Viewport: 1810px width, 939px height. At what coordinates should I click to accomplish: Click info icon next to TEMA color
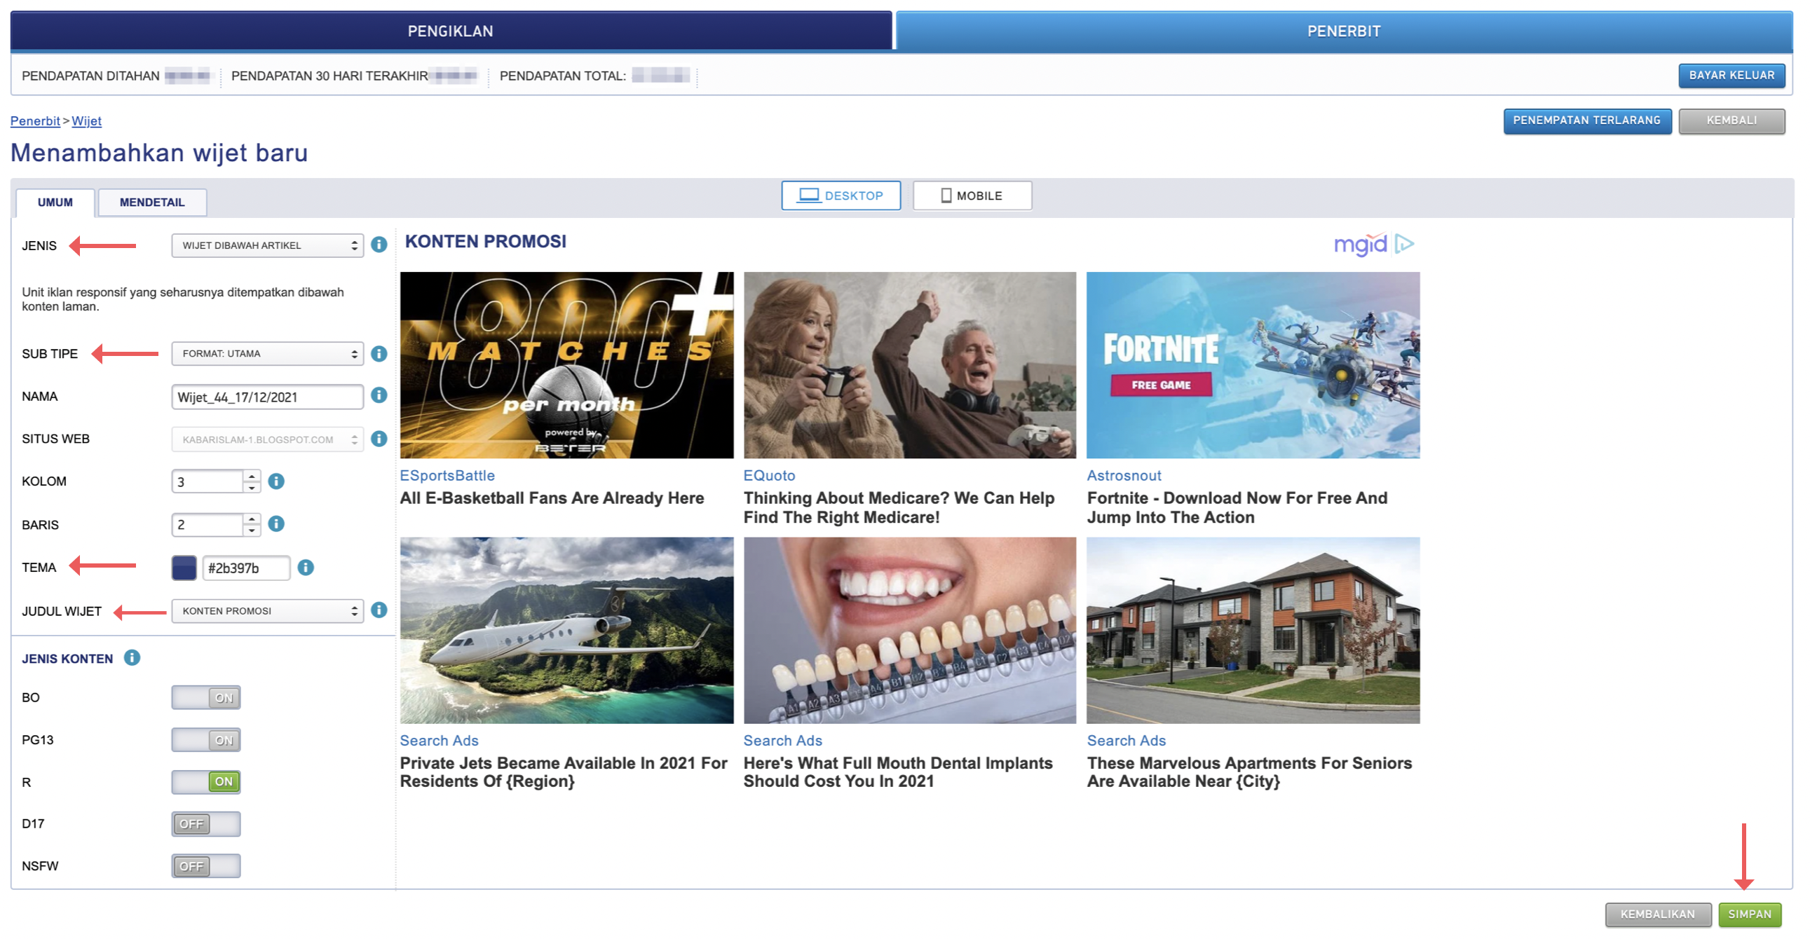pos(306,568)
